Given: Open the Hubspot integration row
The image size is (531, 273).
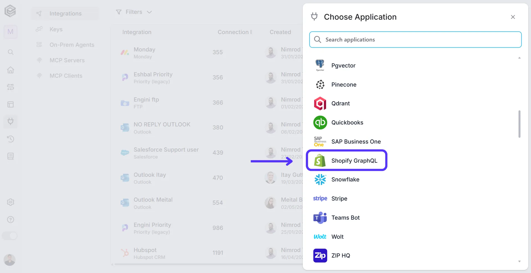Looking at the screenshot, I should (x=207, y=253).
